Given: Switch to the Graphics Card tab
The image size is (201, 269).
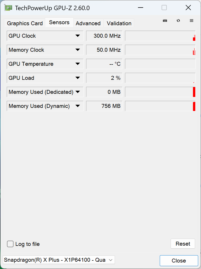Looking at the screenshot, I should click(25, 23).
